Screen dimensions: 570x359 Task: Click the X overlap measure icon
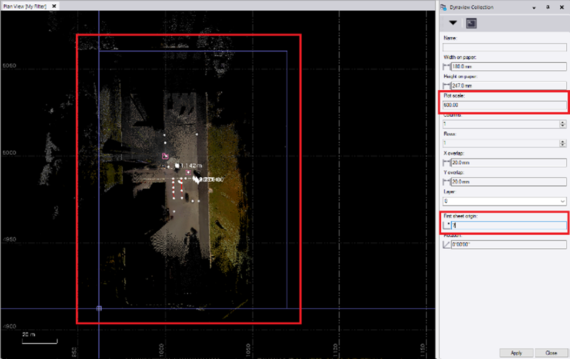446,162
